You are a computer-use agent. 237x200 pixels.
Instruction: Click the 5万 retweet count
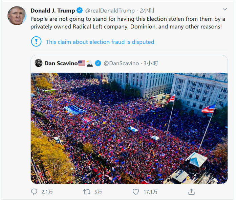click(x=98, y=192)
